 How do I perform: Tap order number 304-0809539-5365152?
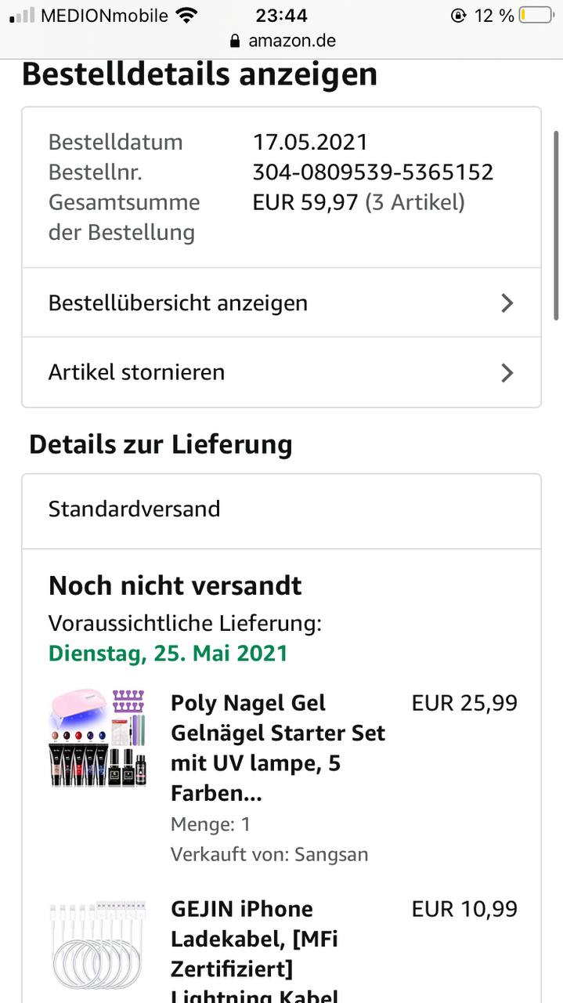pyautogui.click(x=373, y=172)
